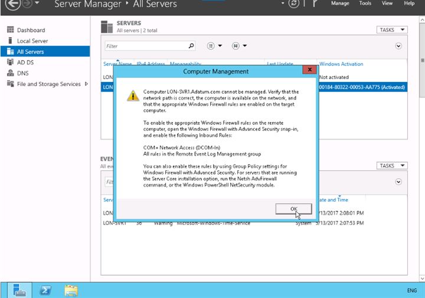Click the Server Manager breadcrumb title
This screenshot has width=425, height=298.
(87, 4)
